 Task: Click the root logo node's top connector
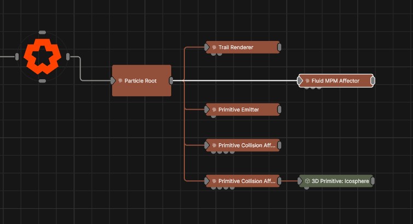(x=42, y=32)
